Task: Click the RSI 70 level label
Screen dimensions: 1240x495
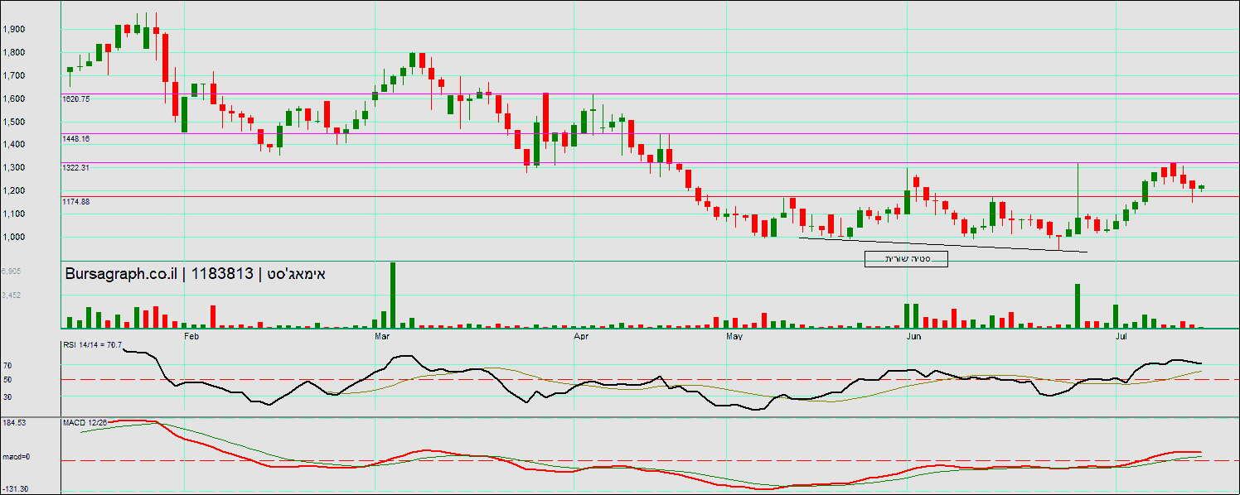Action: 7,365
